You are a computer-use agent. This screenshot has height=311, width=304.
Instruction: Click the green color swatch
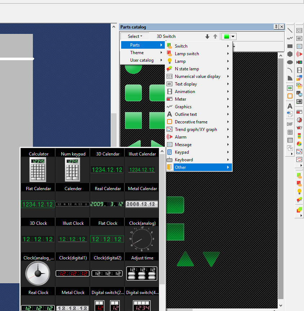pos(226,36)
